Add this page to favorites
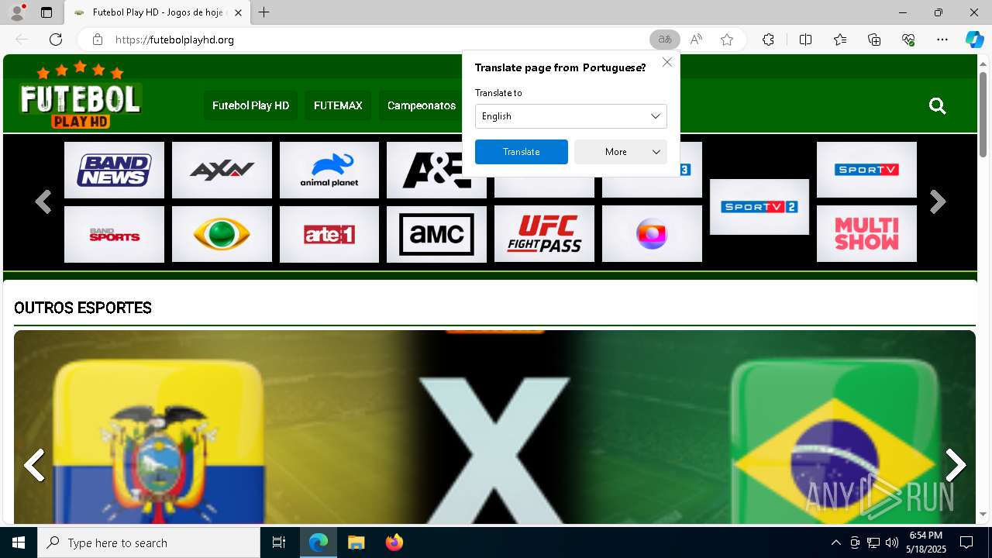Image resolution: width=992 pixels, height=558 pixels. point(727,40)
